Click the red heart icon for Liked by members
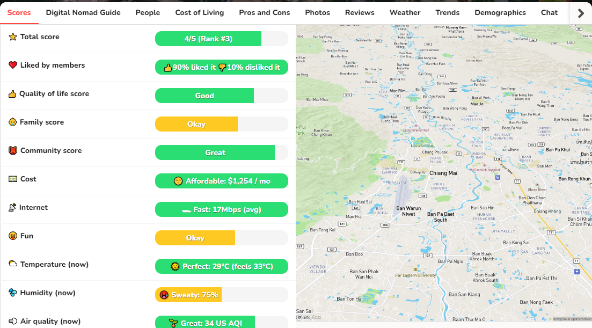 [13, 65]
